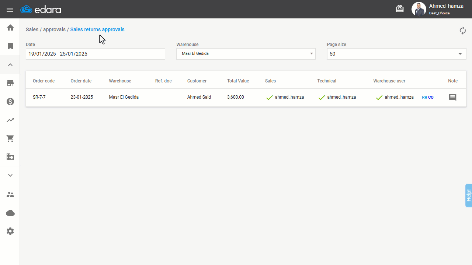
Task: Open the store icon in sidebar
Action: click(x=10, y=83)
